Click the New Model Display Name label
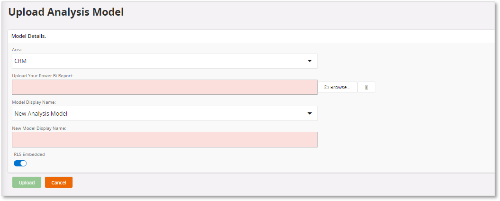 39,128
